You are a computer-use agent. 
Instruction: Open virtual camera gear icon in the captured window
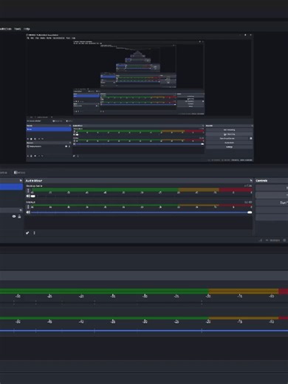click(x=251, y=138)
